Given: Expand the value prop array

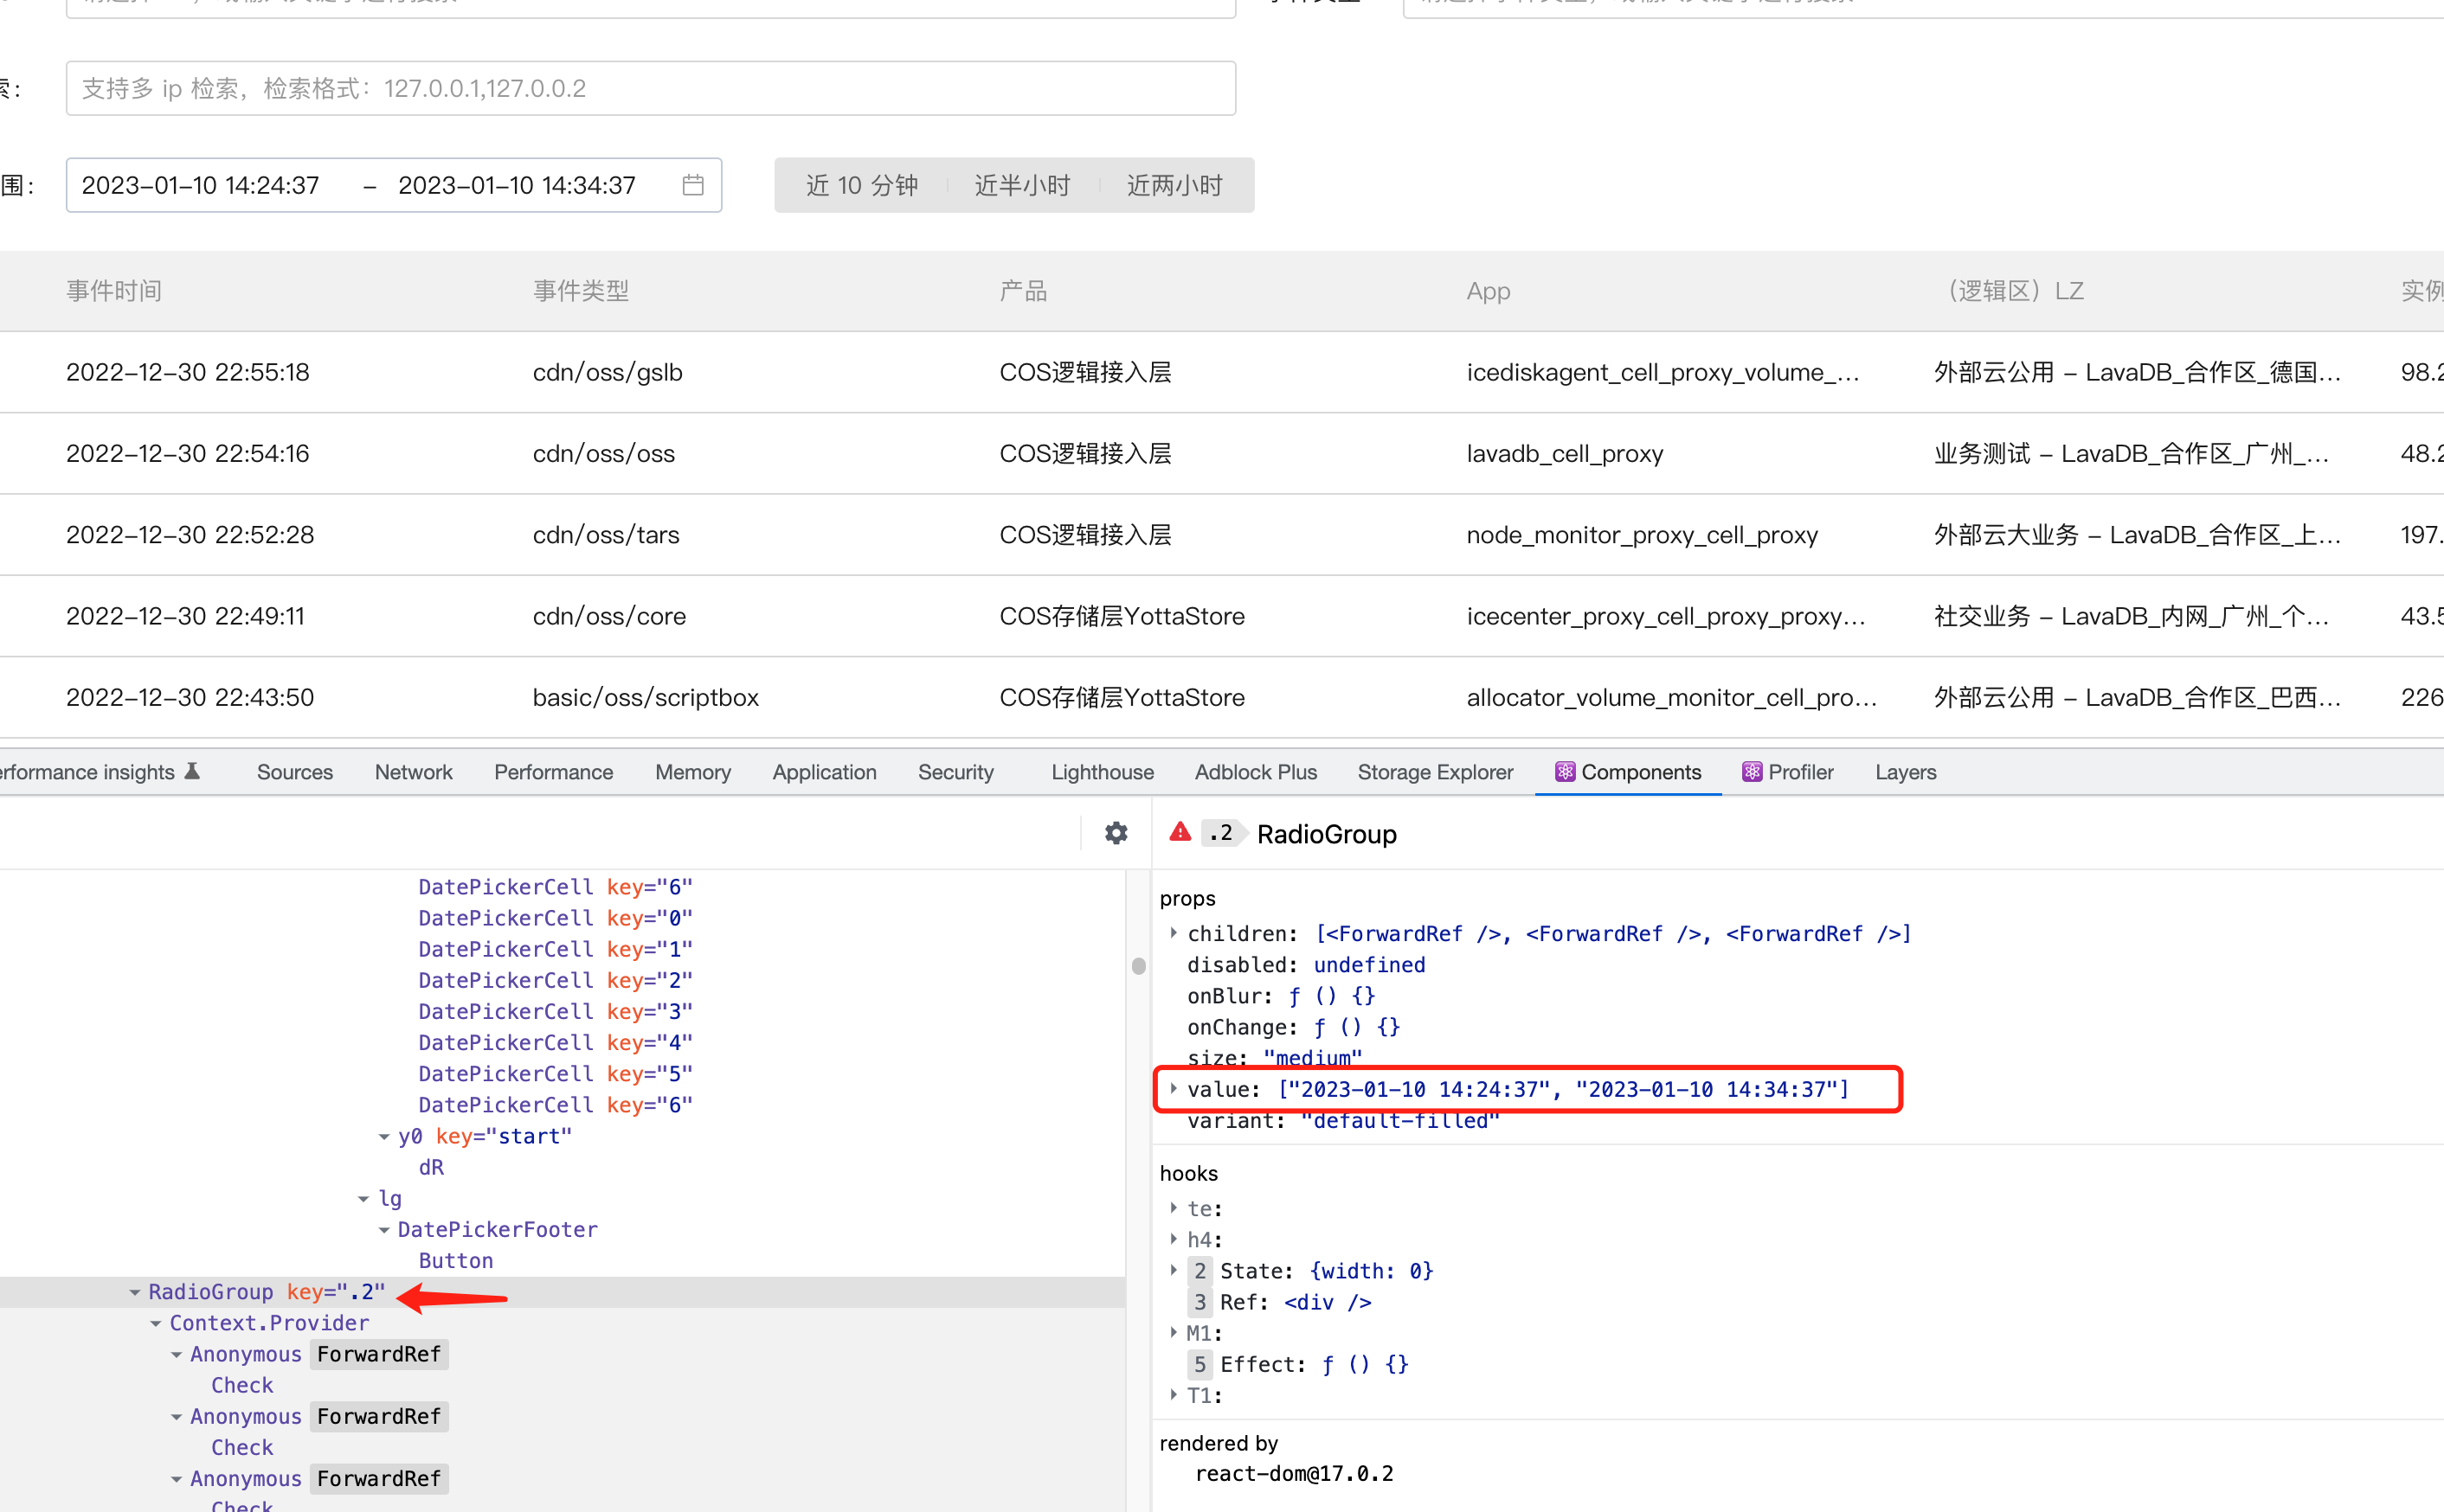Looking at the screenshot, I should coord(1173,1089).
